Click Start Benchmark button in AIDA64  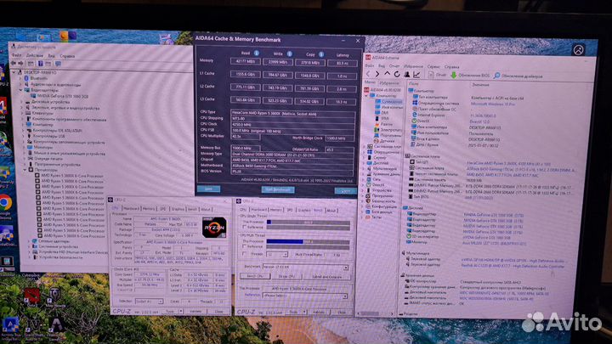click(x=277, y=189)
